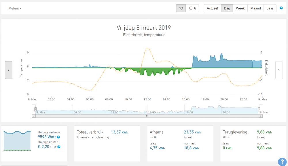Viewport: 288px width, 166px height.
Task: Enable the € cost checkbox
Action: pos(192,8)
